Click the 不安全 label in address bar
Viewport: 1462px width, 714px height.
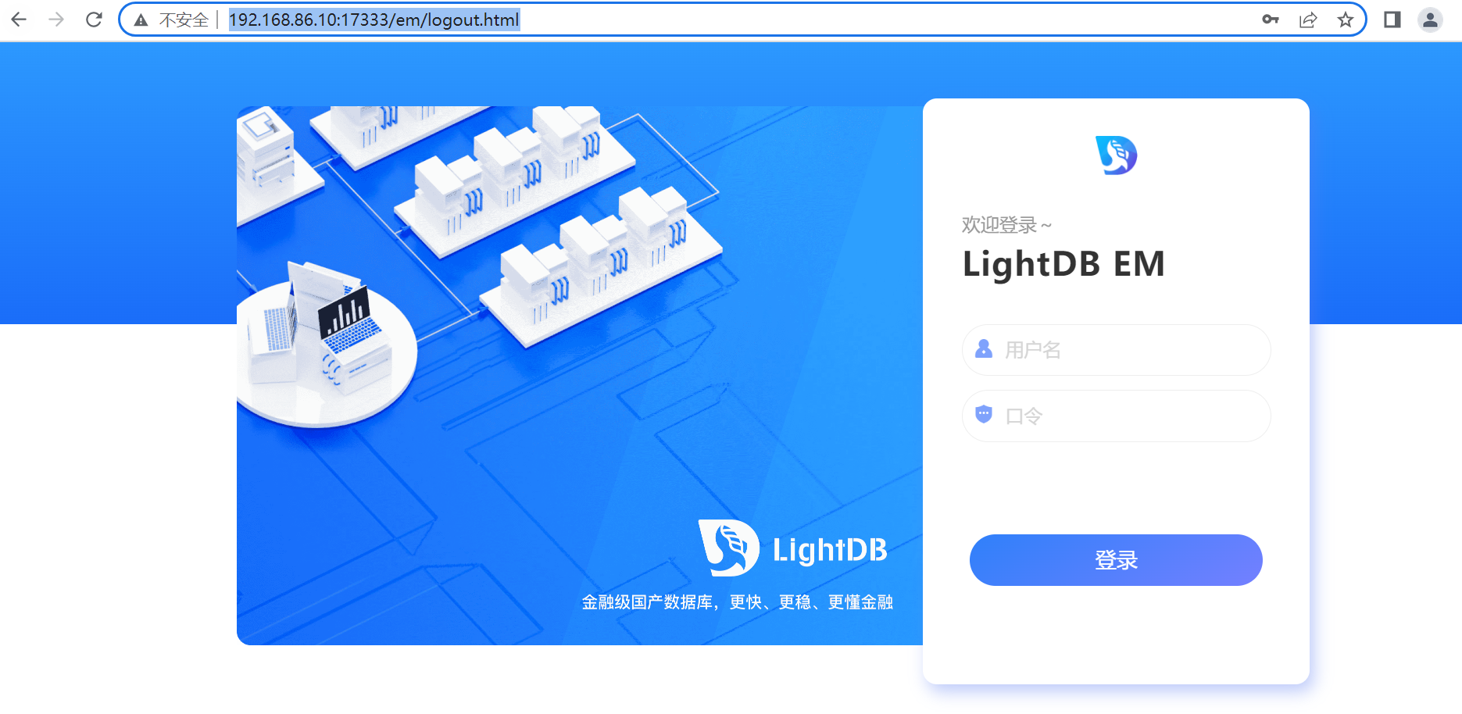[184, 20]
